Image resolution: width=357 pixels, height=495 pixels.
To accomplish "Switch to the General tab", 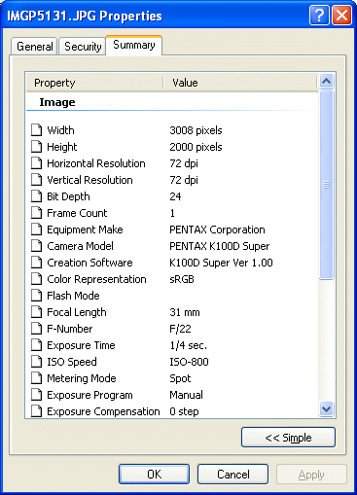I will click(x=34, y=47).
